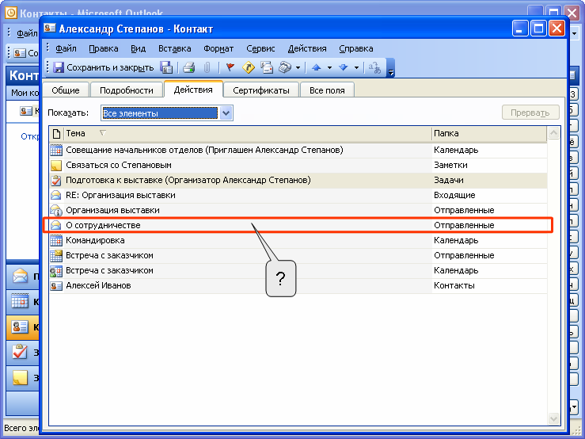Open the Показать combo box dropdown arrow
The height and width of the screenshot is (439, 585).
[x=226, y=113]
